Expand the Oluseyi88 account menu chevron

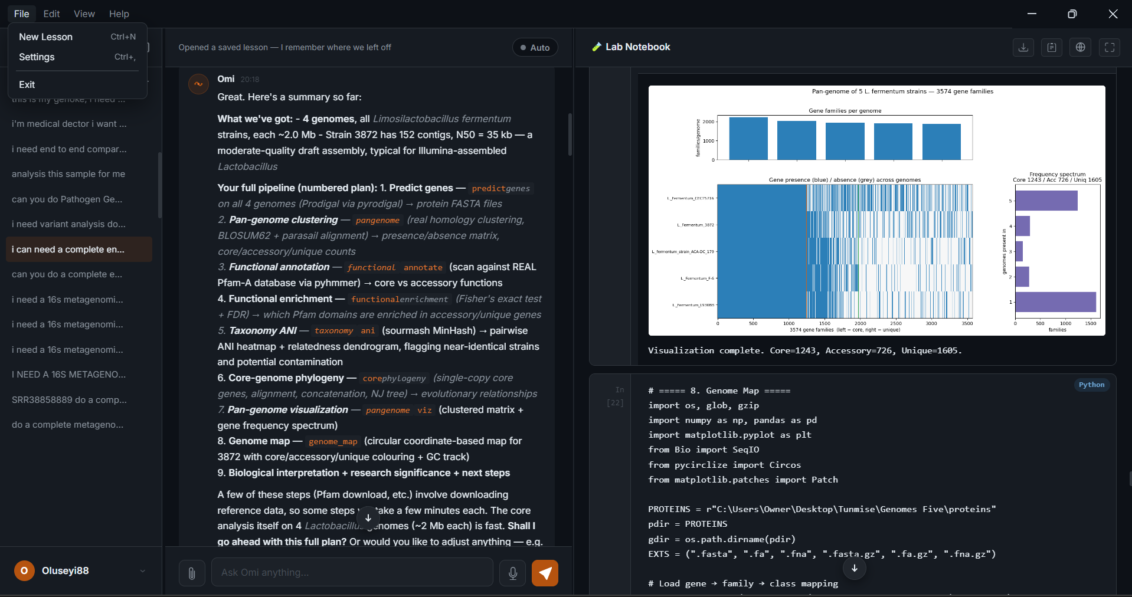point(142,571)
